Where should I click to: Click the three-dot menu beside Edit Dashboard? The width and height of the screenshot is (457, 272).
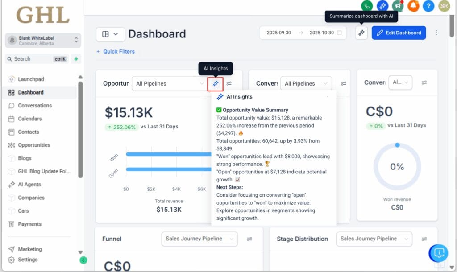pos(436,33)
